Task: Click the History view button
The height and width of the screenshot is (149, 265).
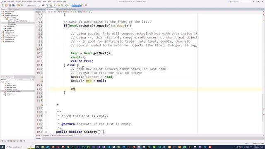Action: tap(44, 12)
